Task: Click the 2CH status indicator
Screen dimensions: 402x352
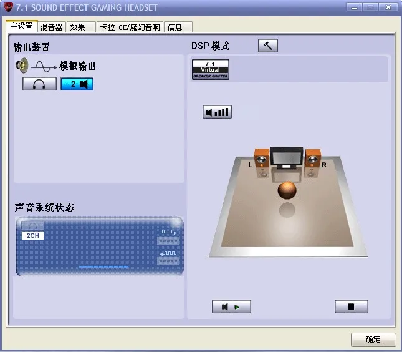Action: [x=32, y=235]
